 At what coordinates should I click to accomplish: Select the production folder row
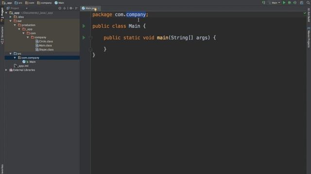click(x=42, y=25)
